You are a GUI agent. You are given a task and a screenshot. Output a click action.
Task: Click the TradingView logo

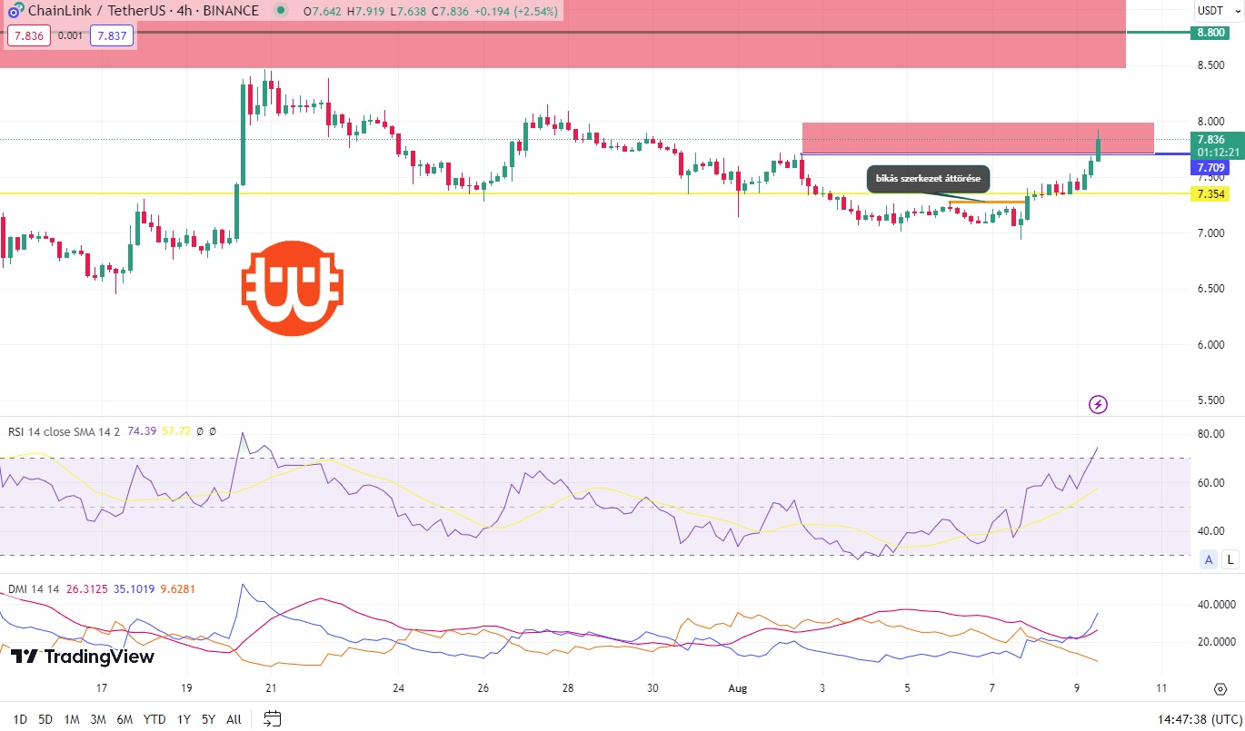pos(83,657)
